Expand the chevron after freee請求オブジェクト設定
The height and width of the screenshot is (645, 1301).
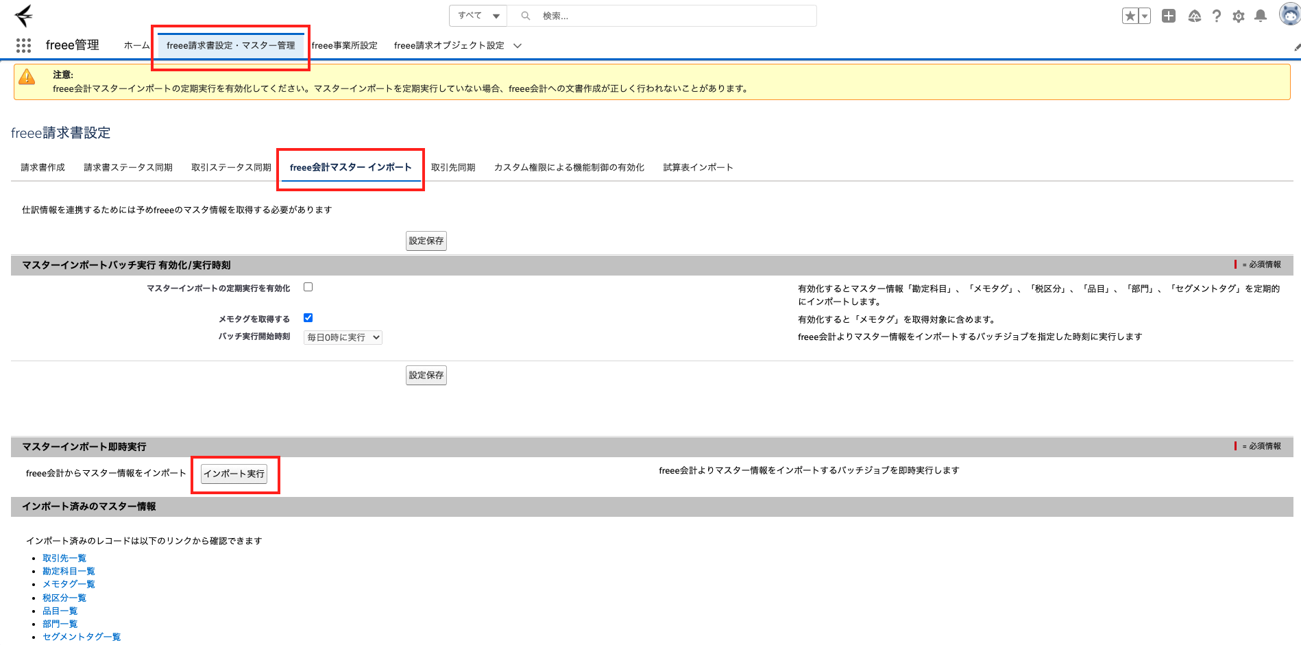click(518, 46)
